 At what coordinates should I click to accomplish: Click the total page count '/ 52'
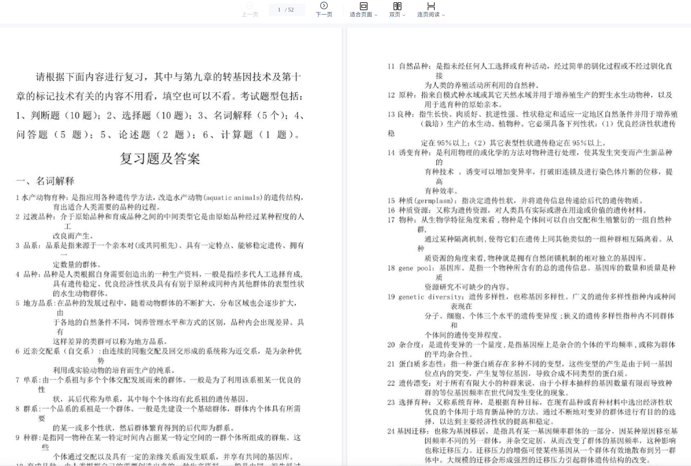coord(290,9)
